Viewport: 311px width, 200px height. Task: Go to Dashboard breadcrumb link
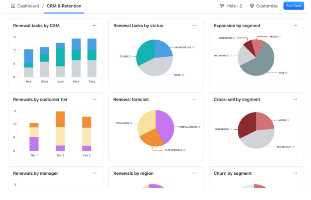28,6
